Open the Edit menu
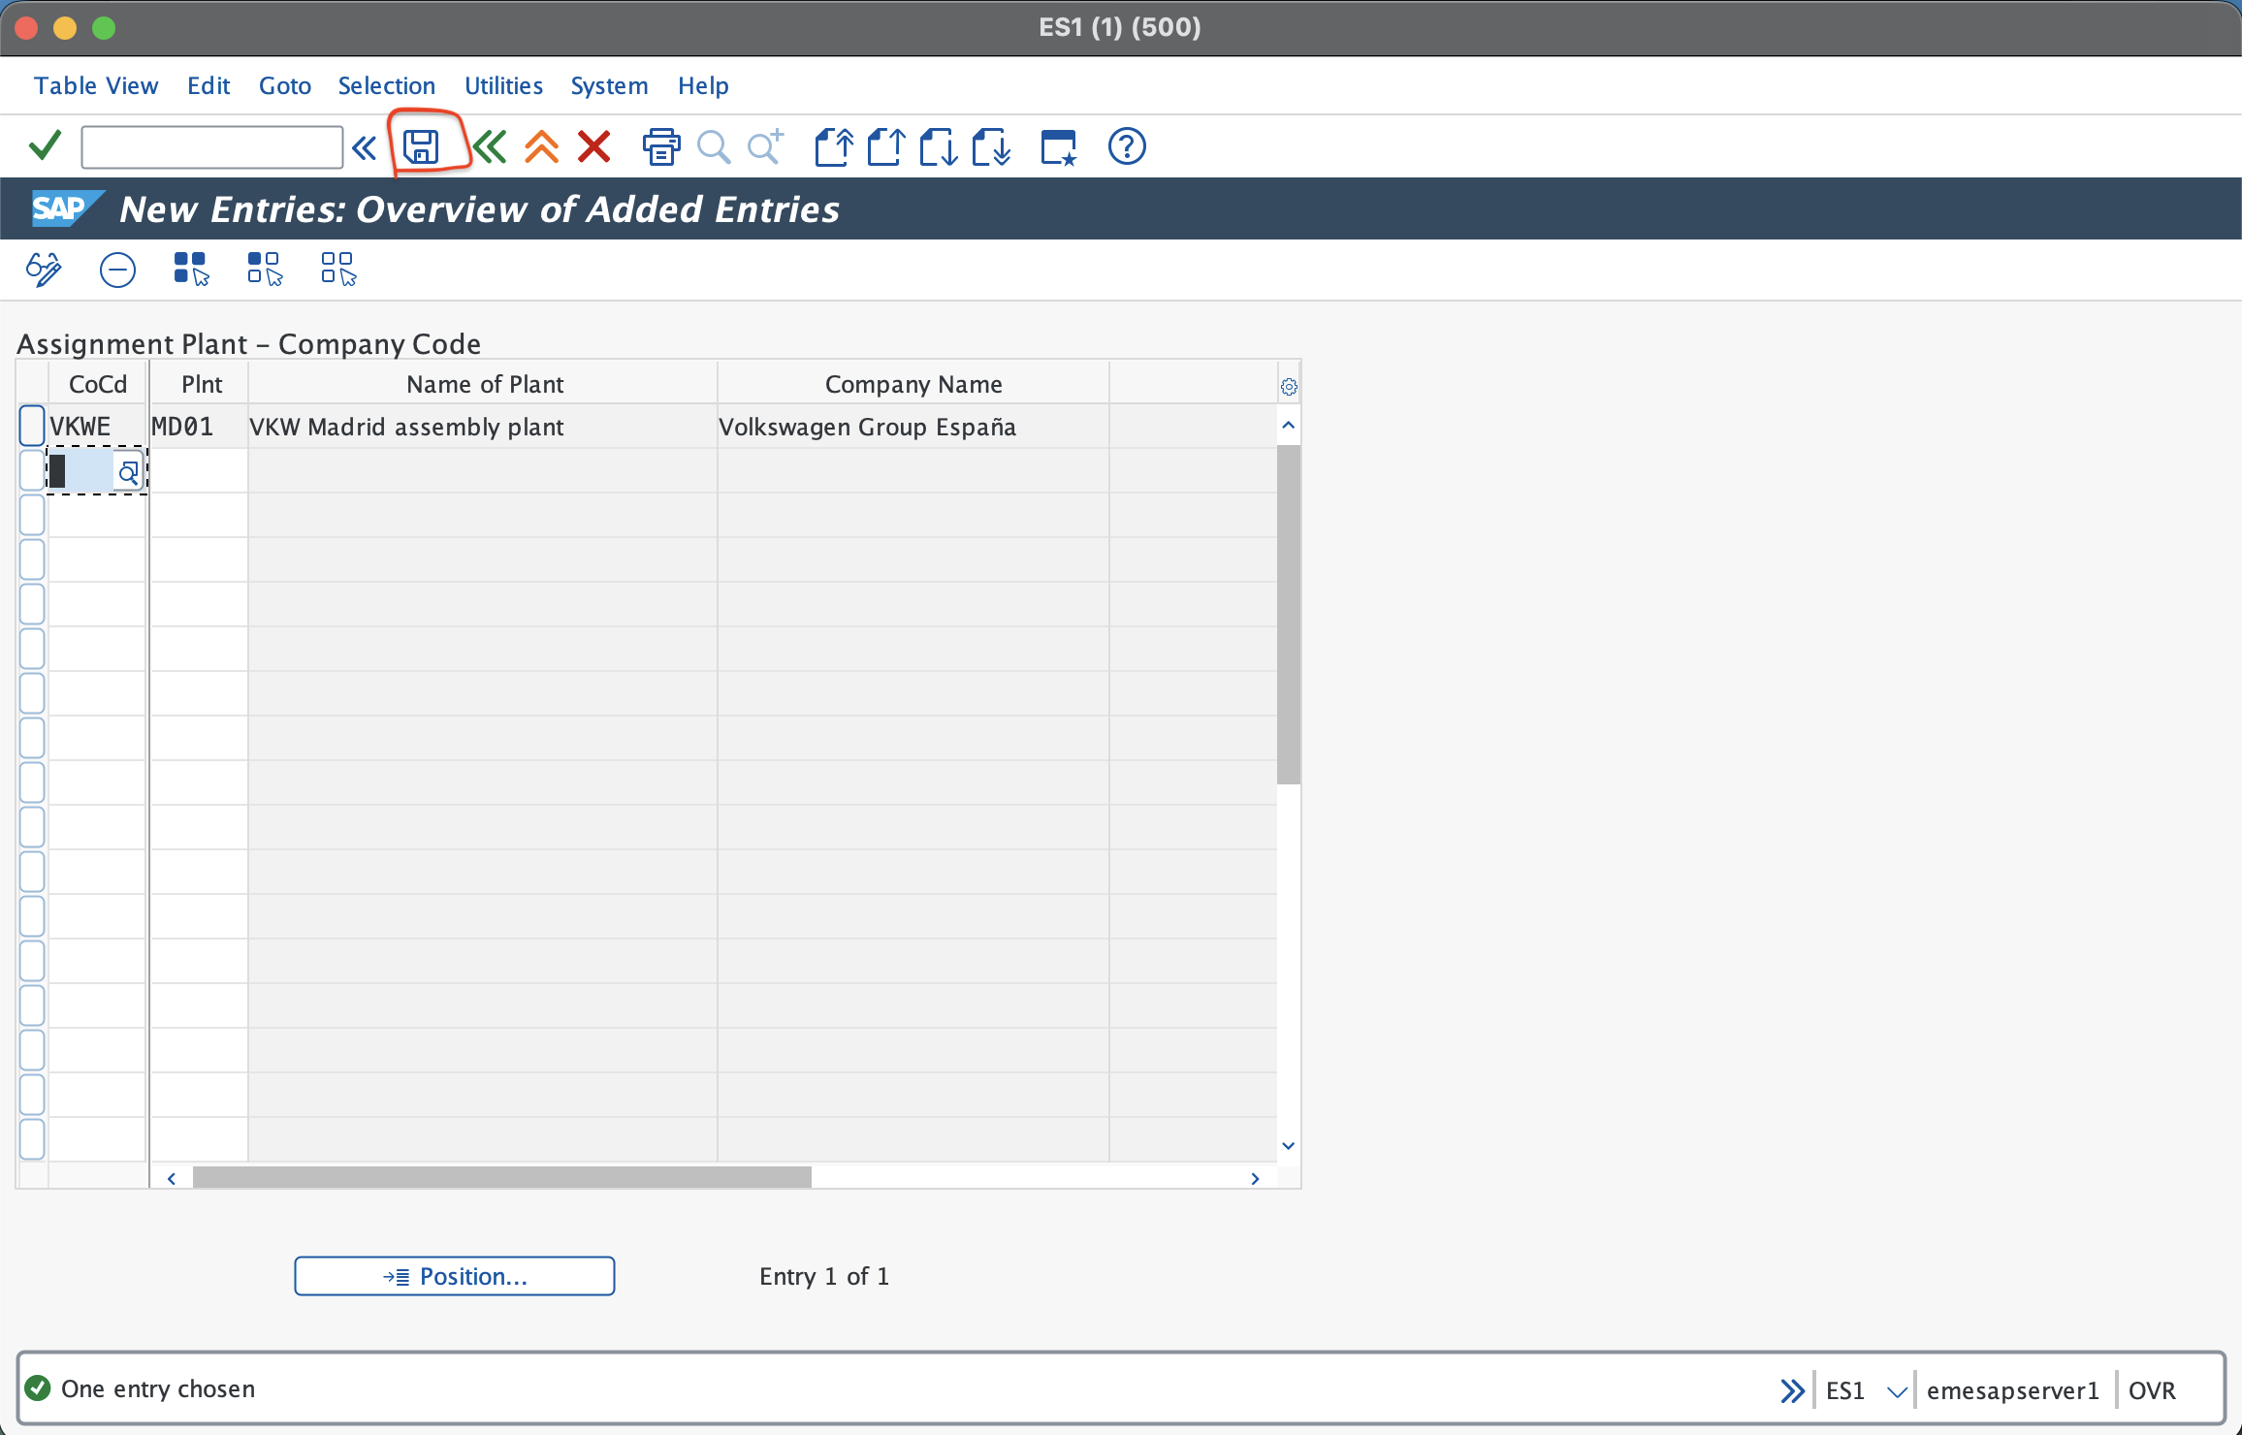This screenshot has height=1435, width=2242. [208, 85]
